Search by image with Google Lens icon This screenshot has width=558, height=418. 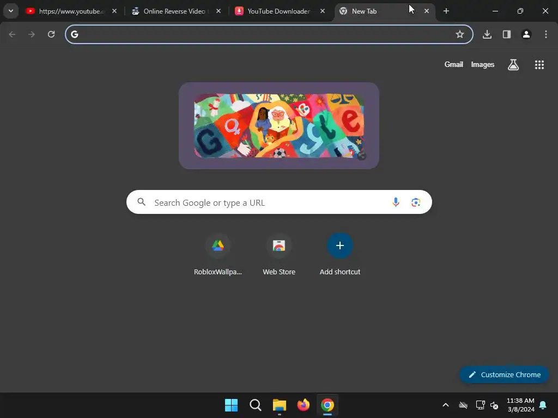[416, 202]
